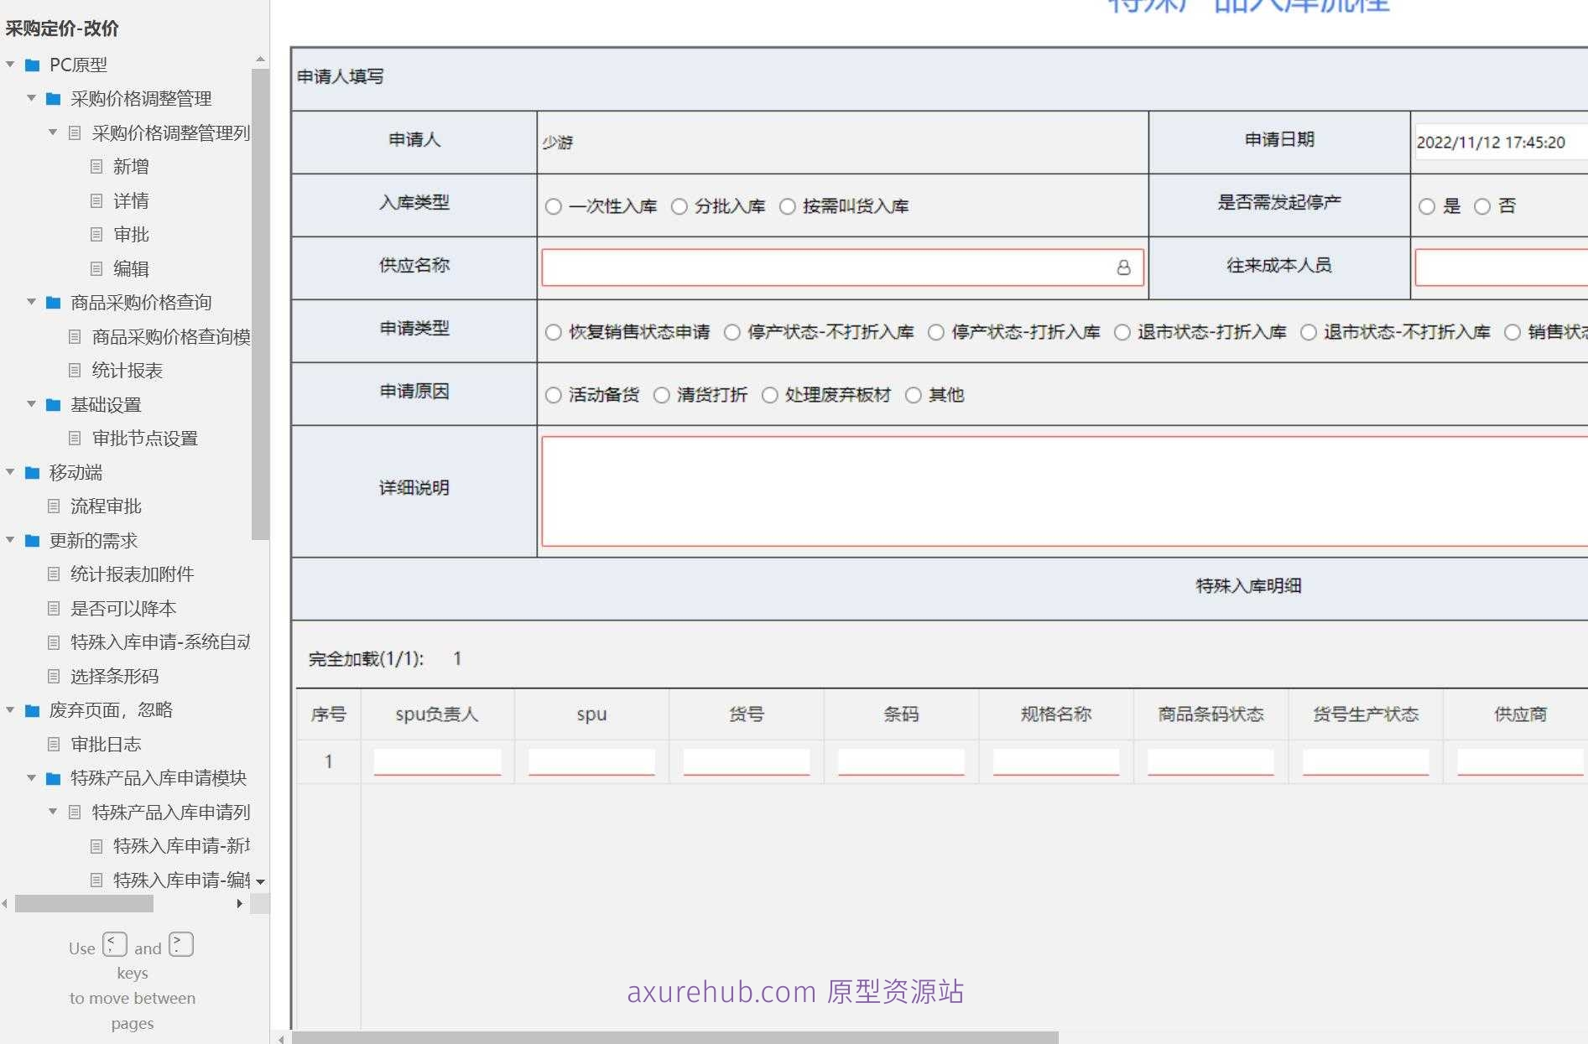This screenshot has width=1588, height=1044.
Task: Collapse the 特殊产品入库申请模块 node
Action: click(x=30, y=778)
